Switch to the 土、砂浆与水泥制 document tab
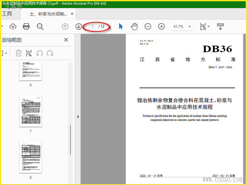The height and width of the screenshot is (185, 247). [48, 14]
